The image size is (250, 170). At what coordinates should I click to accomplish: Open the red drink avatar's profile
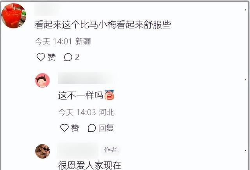coord(14,16)
